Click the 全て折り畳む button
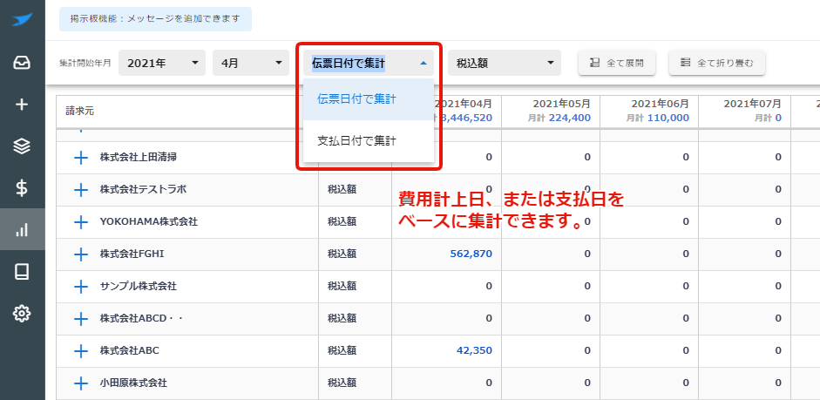This screenshot has width=820, height=400. [x=717, y=64]
